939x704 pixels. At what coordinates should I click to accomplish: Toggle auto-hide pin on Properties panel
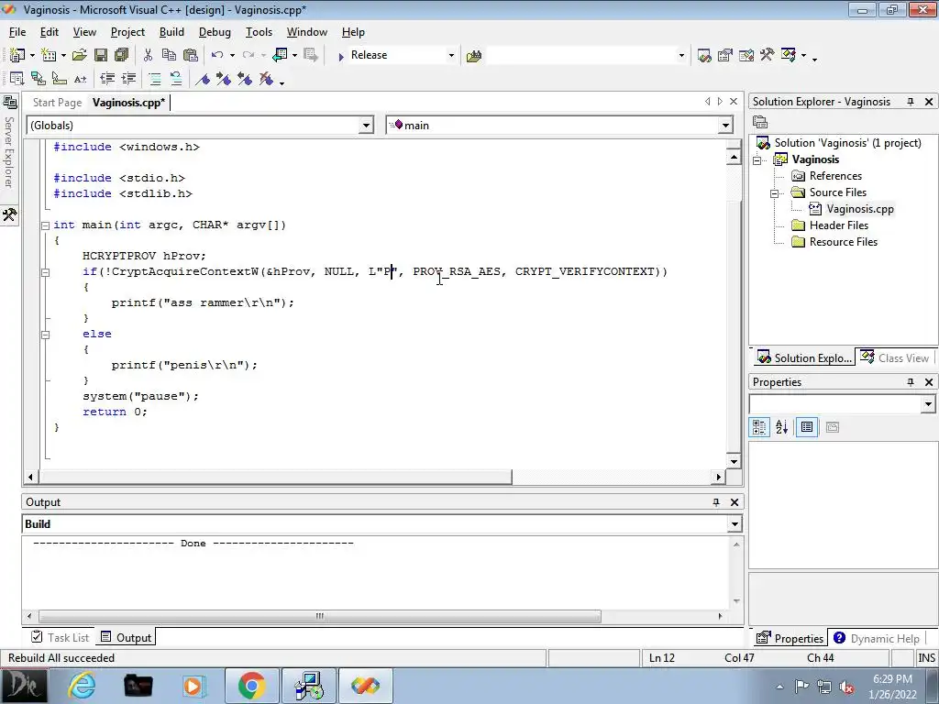pyautogui.click(x=911, y=382)
